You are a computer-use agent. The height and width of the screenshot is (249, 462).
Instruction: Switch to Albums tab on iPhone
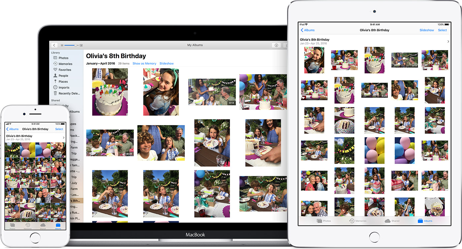tap(58, 226)
